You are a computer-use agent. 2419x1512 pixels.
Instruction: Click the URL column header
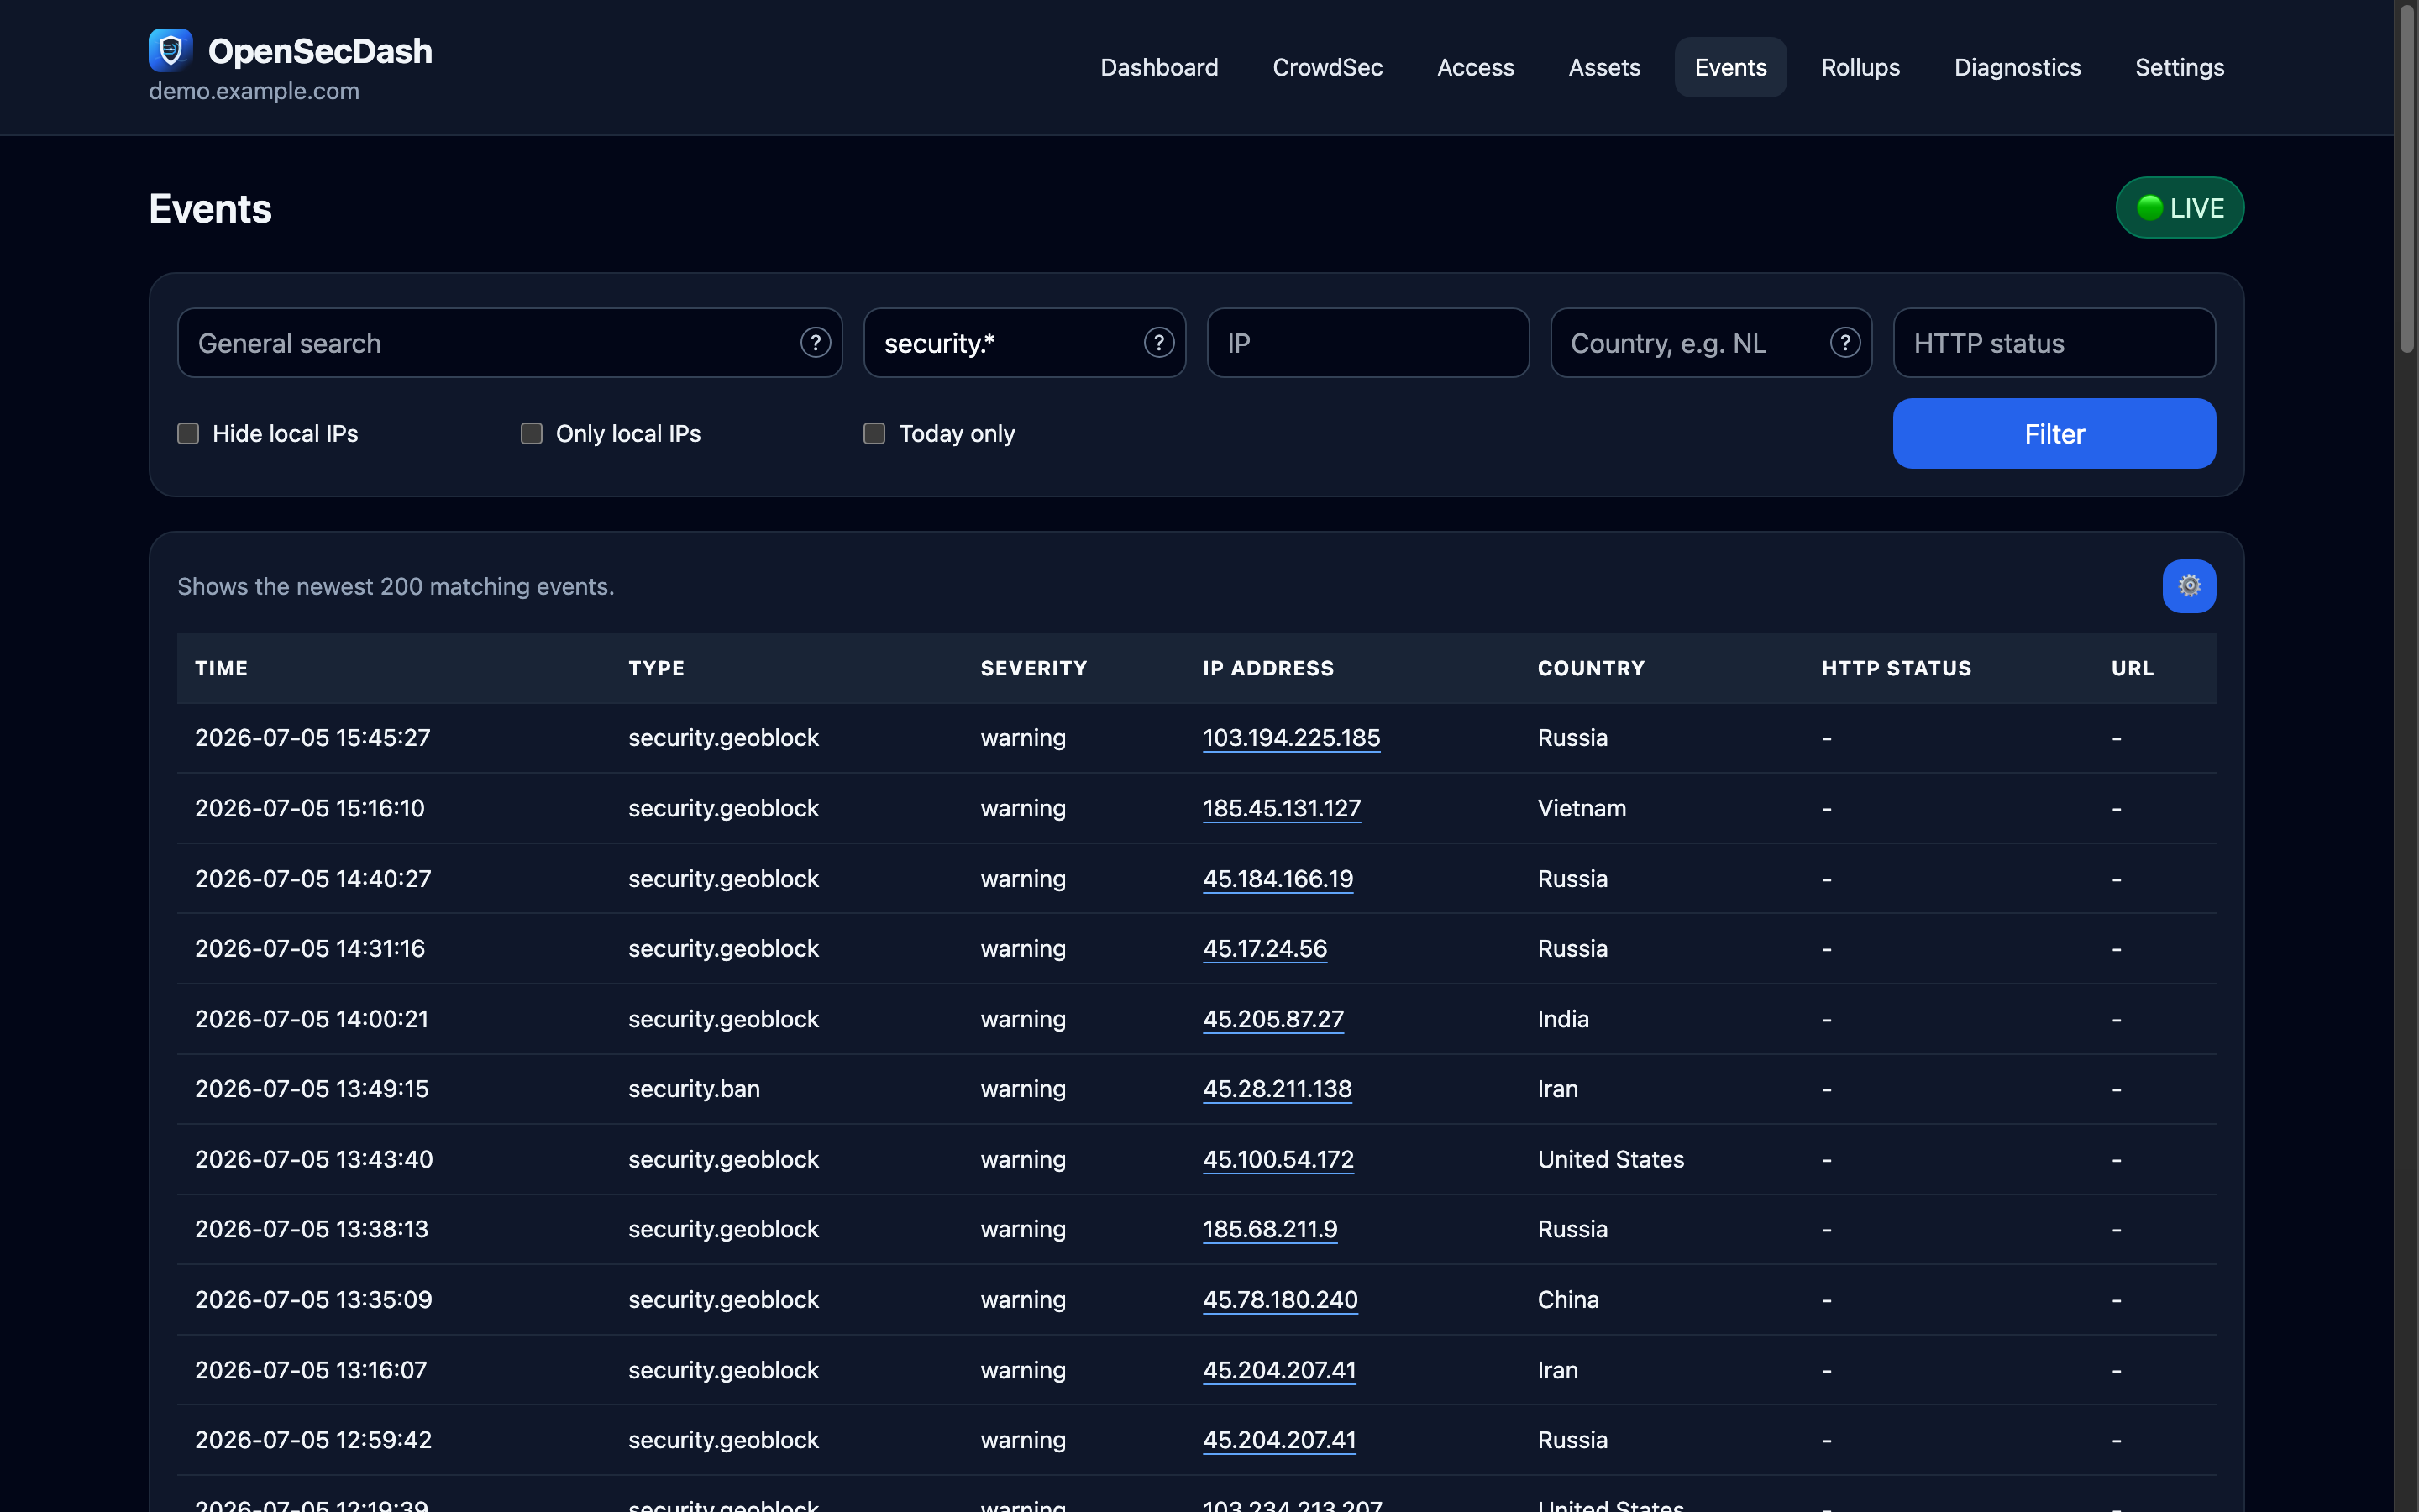click(x=2132, y=668)
